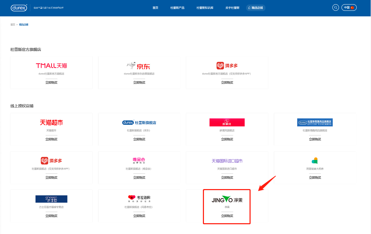Click the 京东 JD dog logo
This screenshot has width=371, height=234.
(x=139, y=66)
